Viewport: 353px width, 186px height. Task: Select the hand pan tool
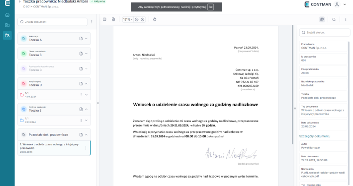point(155,19)
